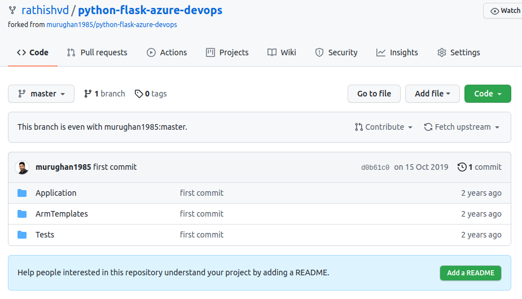Open commit hash d0b61c0
This screenshot has height=299, width=522.
[375, 168]
